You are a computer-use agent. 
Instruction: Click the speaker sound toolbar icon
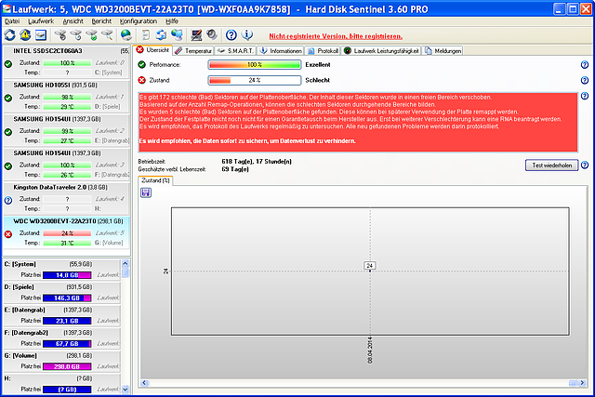click(212, 35)
